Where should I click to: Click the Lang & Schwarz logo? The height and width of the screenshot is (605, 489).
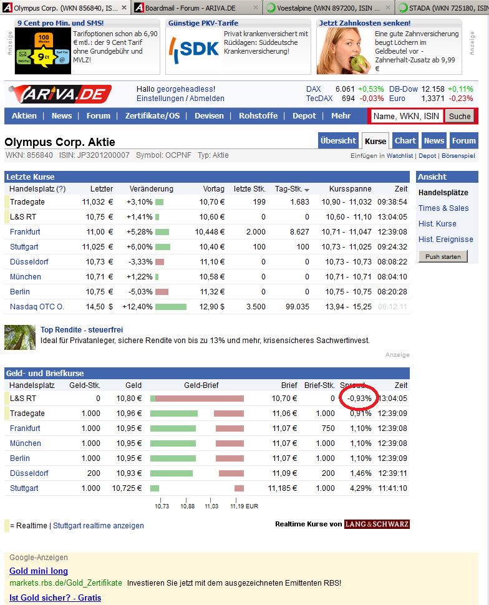(x=377, y=525)
